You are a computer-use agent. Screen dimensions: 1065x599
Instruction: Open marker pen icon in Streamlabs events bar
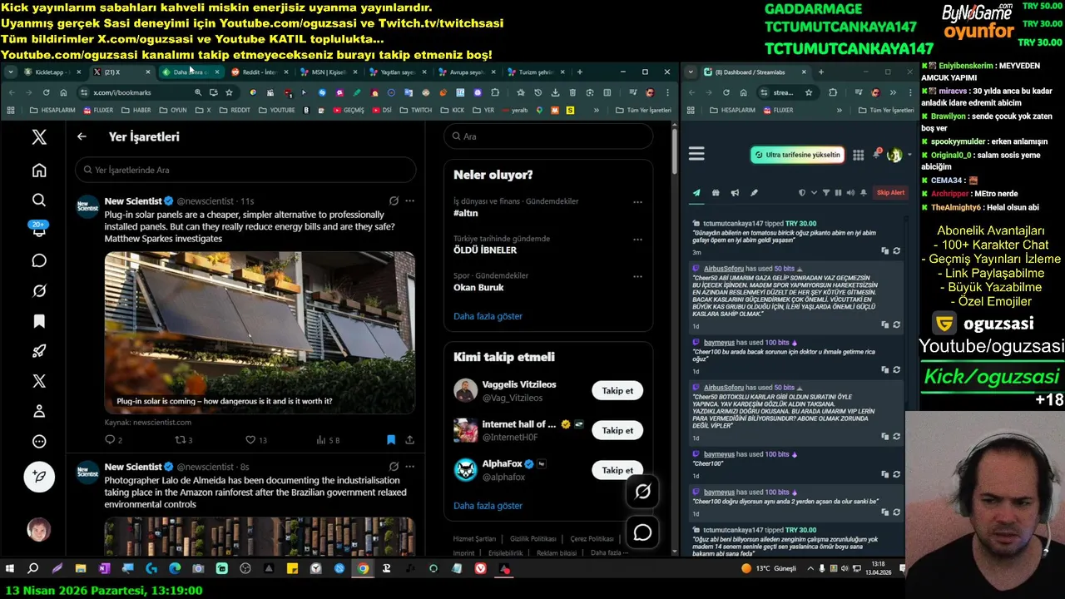click(x=754, y=193)
